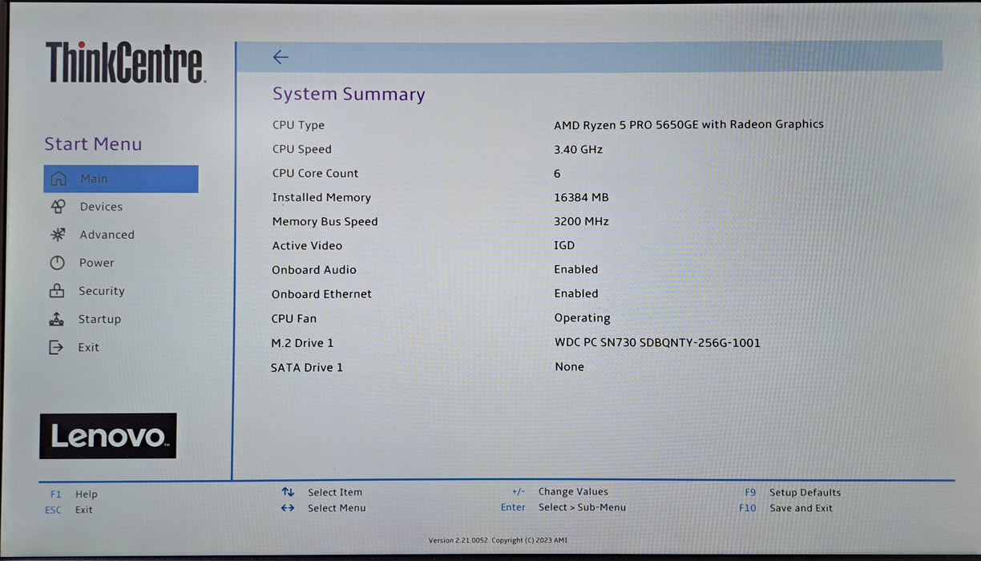The height and width of the screenshot is (561, 981).
Task: Select the Onboard Ethernet label
Action: tap(321, 294)
